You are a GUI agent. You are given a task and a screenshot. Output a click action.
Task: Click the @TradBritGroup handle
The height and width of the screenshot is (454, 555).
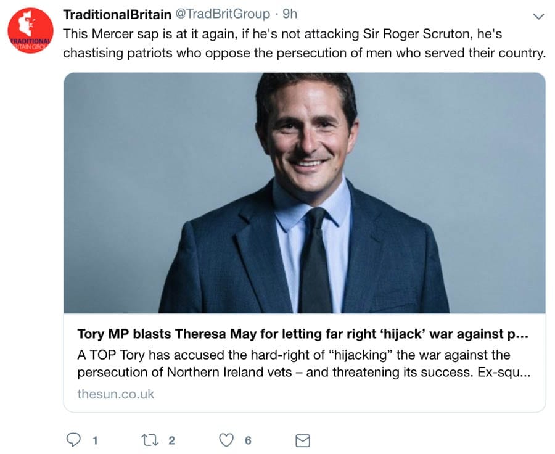point(218,14)
